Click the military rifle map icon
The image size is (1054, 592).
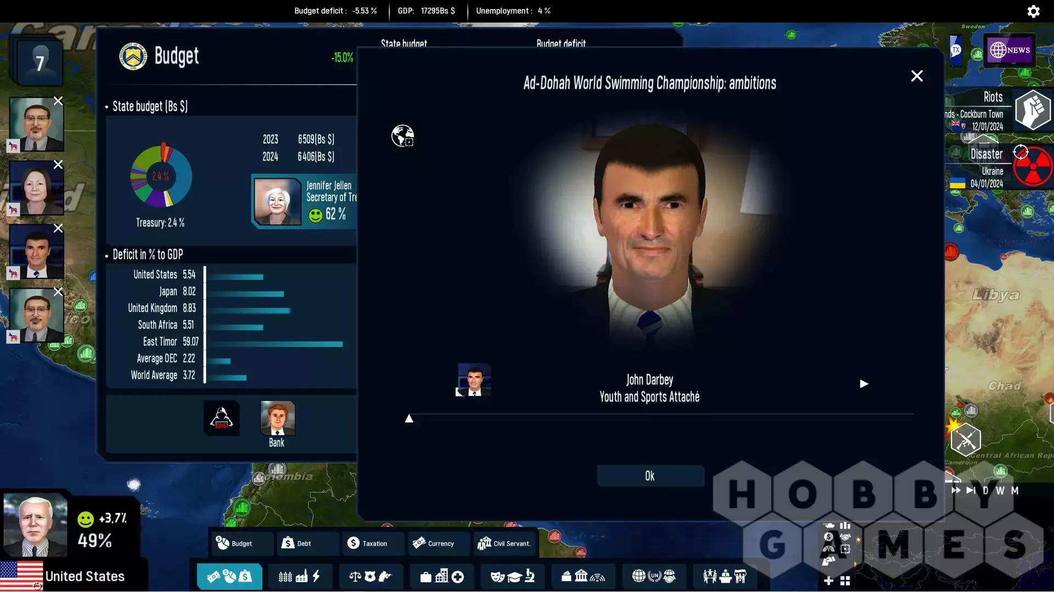point(966,440)
